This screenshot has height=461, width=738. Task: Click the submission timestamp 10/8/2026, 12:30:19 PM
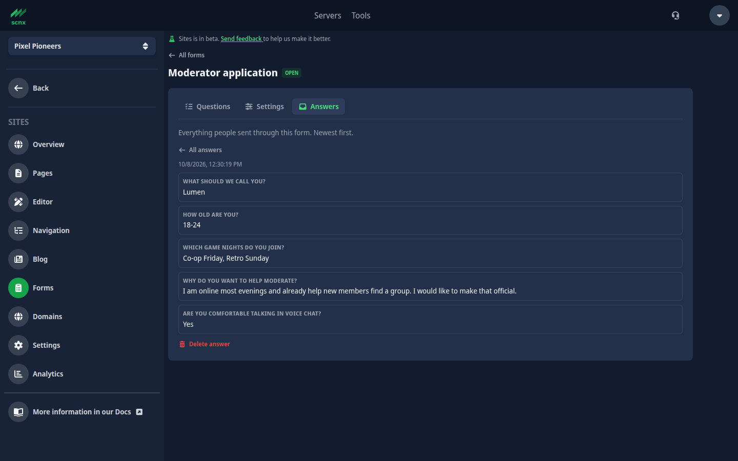pos(210,164)
